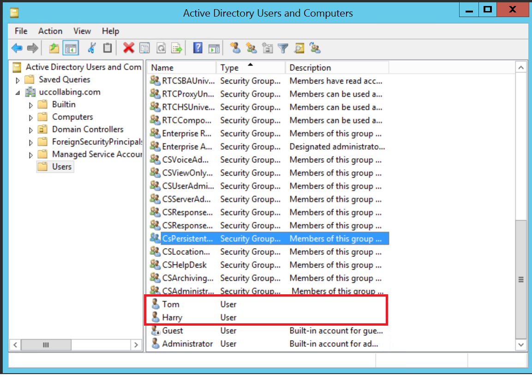
Task: Open the View menu
Action: [82, 31]
